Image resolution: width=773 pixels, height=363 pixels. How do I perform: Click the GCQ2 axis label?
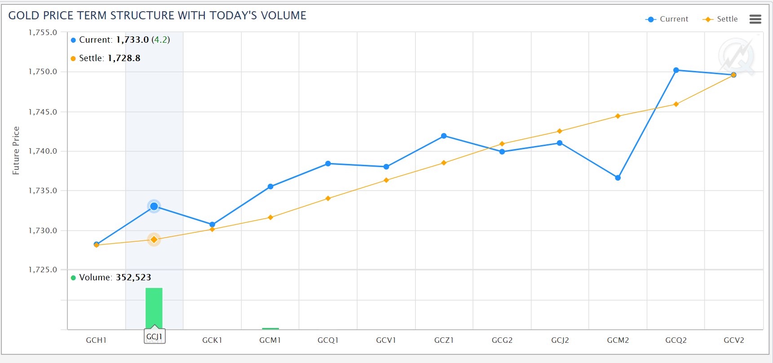(x=676, y=340)
